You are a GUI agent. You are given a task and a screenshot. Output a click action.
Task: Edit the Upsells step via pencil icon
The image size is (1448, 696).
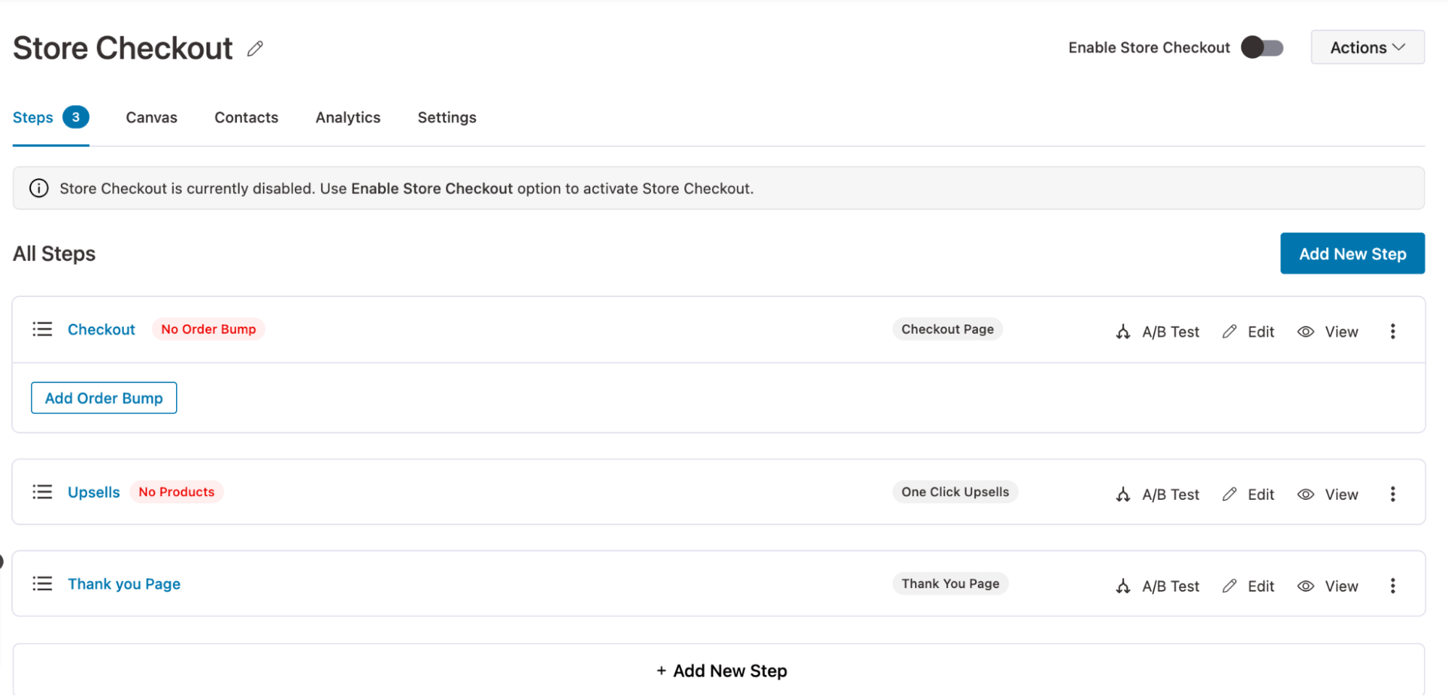[1229, 494]
